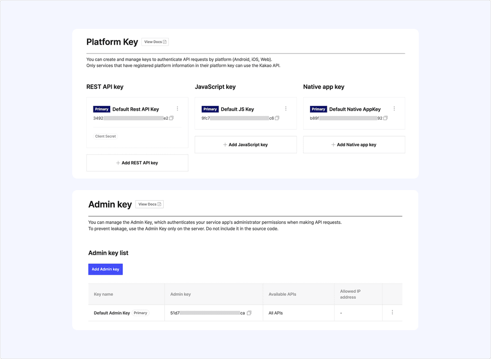Open more options for Default Rest API Key
Viewport: 491px width, 359px height.
177,109
